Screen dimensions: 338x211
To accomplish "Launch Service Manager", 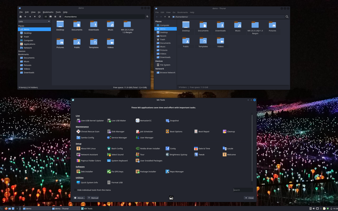I will point(117,137).
